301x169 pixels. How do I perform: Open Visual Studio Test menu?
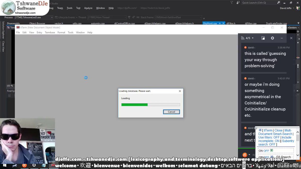pos(78,8)
